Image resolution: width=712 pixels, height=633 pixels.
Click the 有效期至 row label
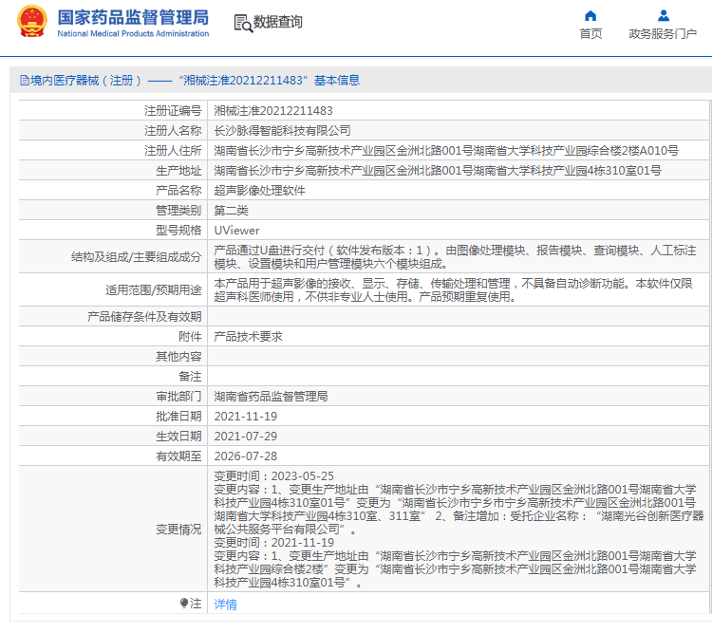coord(178,456)
